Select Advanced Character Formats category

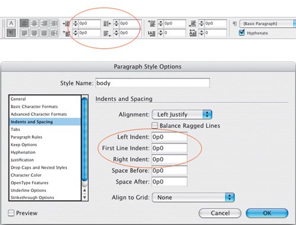tap(39, 114)
